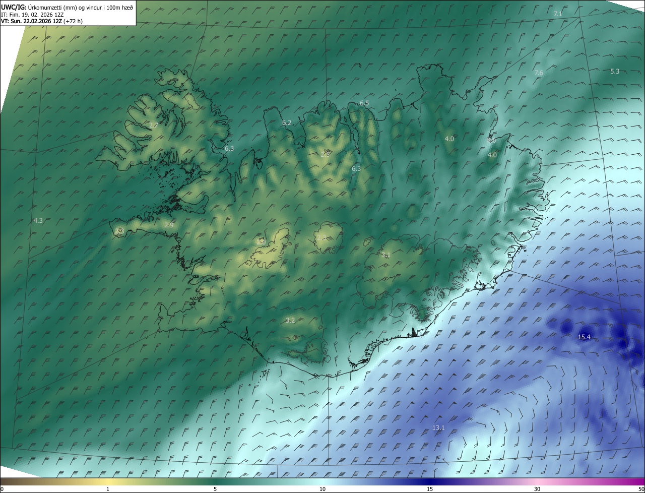Click the '5' tick on color scale
Image resolution: width=645 pixels, height=493 pixels.
coord(215,489)
